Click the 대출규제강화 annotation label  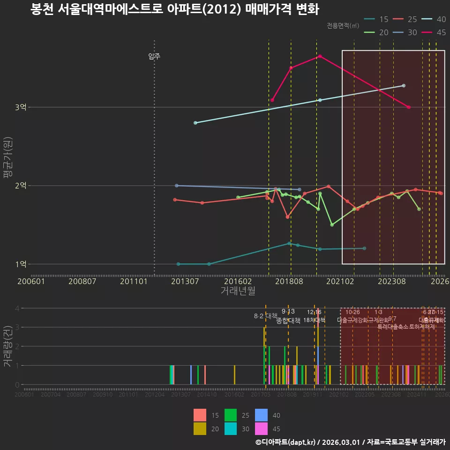point(352,320)
